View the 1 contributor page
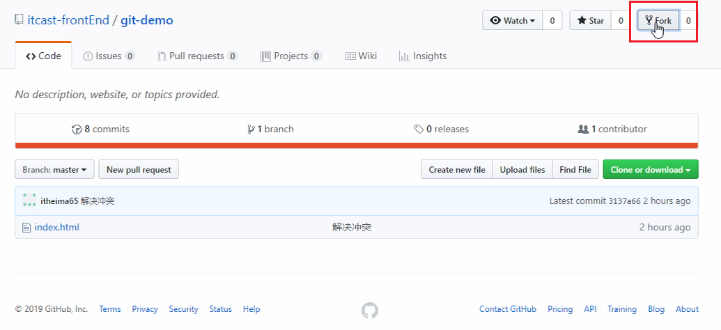The height and width of the screenshot is (330, 721). pos(612,129)
